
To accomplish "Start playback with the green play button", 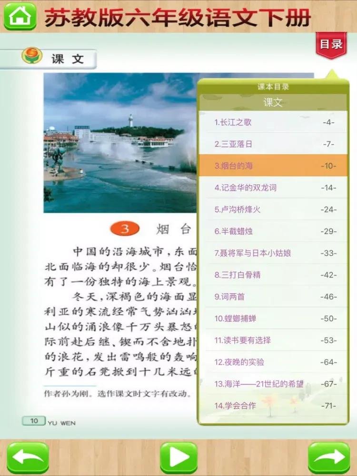I will pos(178,458).
